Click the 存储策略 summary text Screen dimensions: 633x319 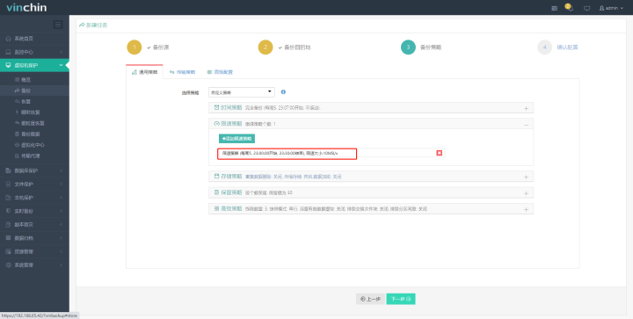point(293,177)
